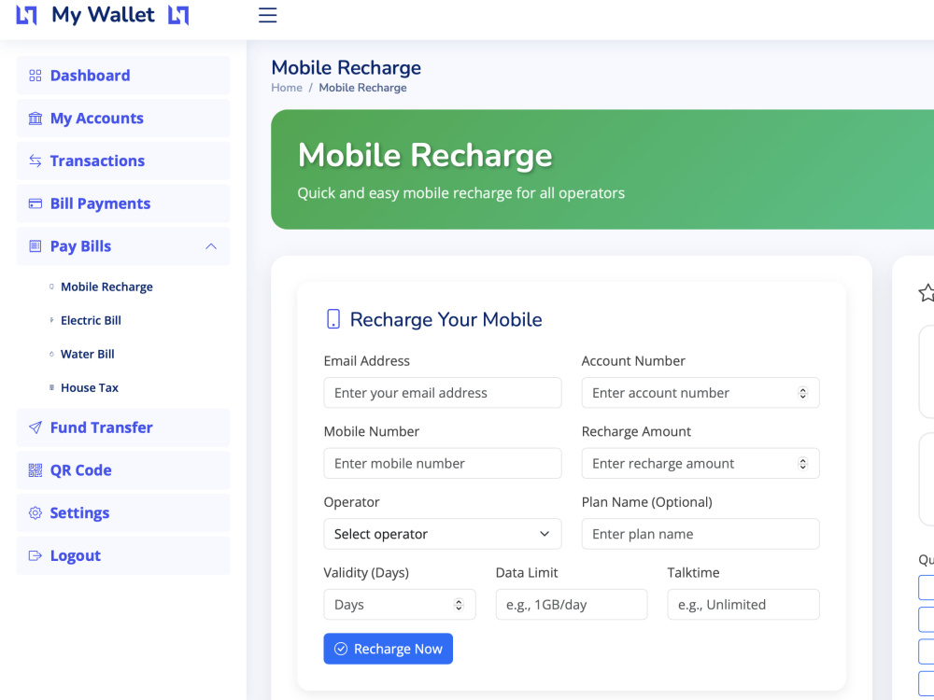Screen dimensions: 934x700
Task: Click the wallet logo left of My Wallet
Action: [26, 15]
